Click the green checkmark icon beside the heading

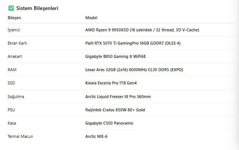tap(11, 8)
